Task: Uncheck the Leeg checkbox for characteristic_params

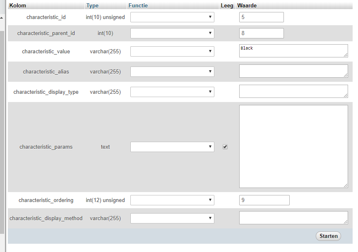Action: 225,147
